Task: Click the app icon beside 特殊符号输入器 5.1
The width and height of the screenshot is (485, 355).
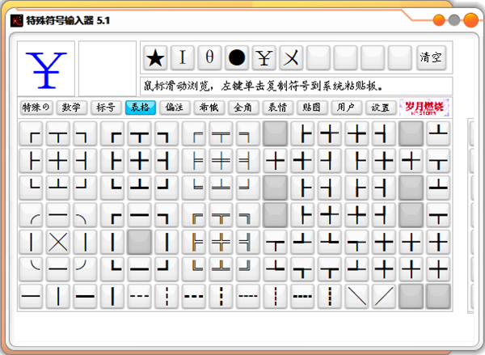Action: (x=17, y=21)
